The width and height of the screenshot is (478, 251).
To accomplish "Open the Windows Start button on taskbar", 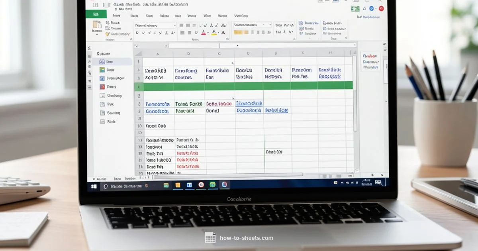I will point(94,186).
